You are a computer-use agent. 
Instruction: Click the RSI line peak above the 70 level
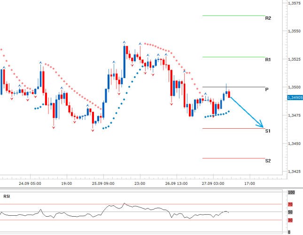[x=124, y=204]
